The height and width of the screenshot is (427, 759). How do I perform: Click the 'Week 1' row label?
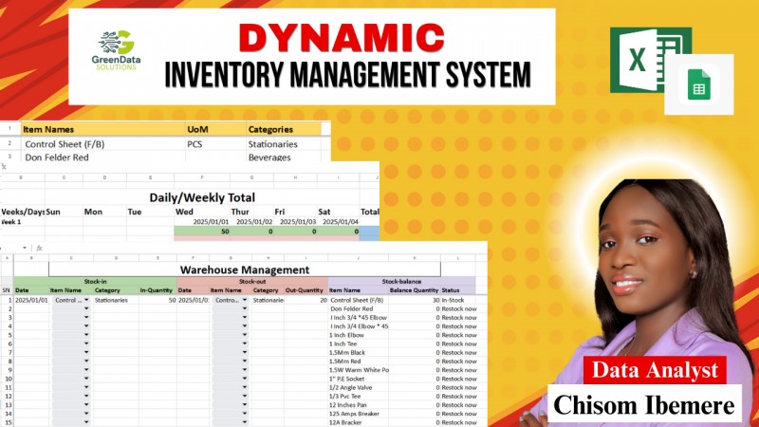[x=11, y=222]
